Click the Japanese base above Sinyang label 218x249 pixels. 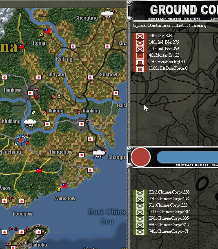[x=39, y=77]
